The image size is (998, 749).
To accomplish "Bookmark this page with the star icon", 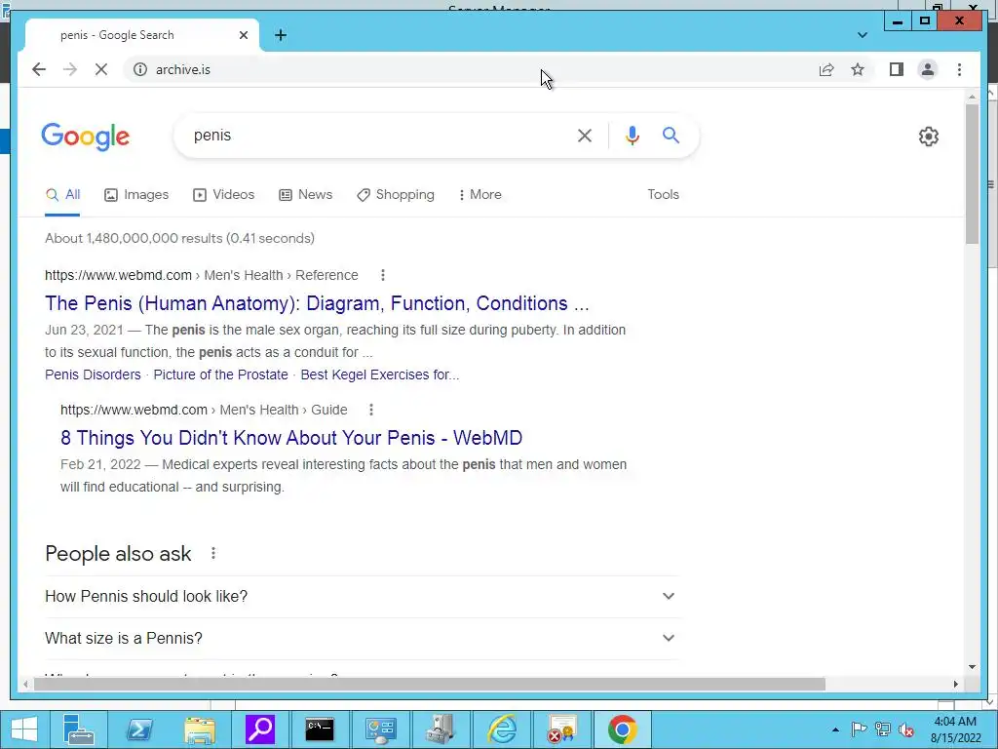I will tap(858, 69).
